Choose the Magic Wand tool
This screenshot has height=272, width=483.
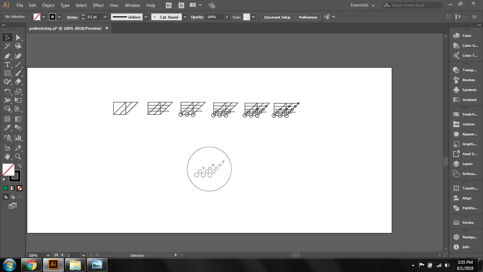pyautogui.click(x=7, y=46)
